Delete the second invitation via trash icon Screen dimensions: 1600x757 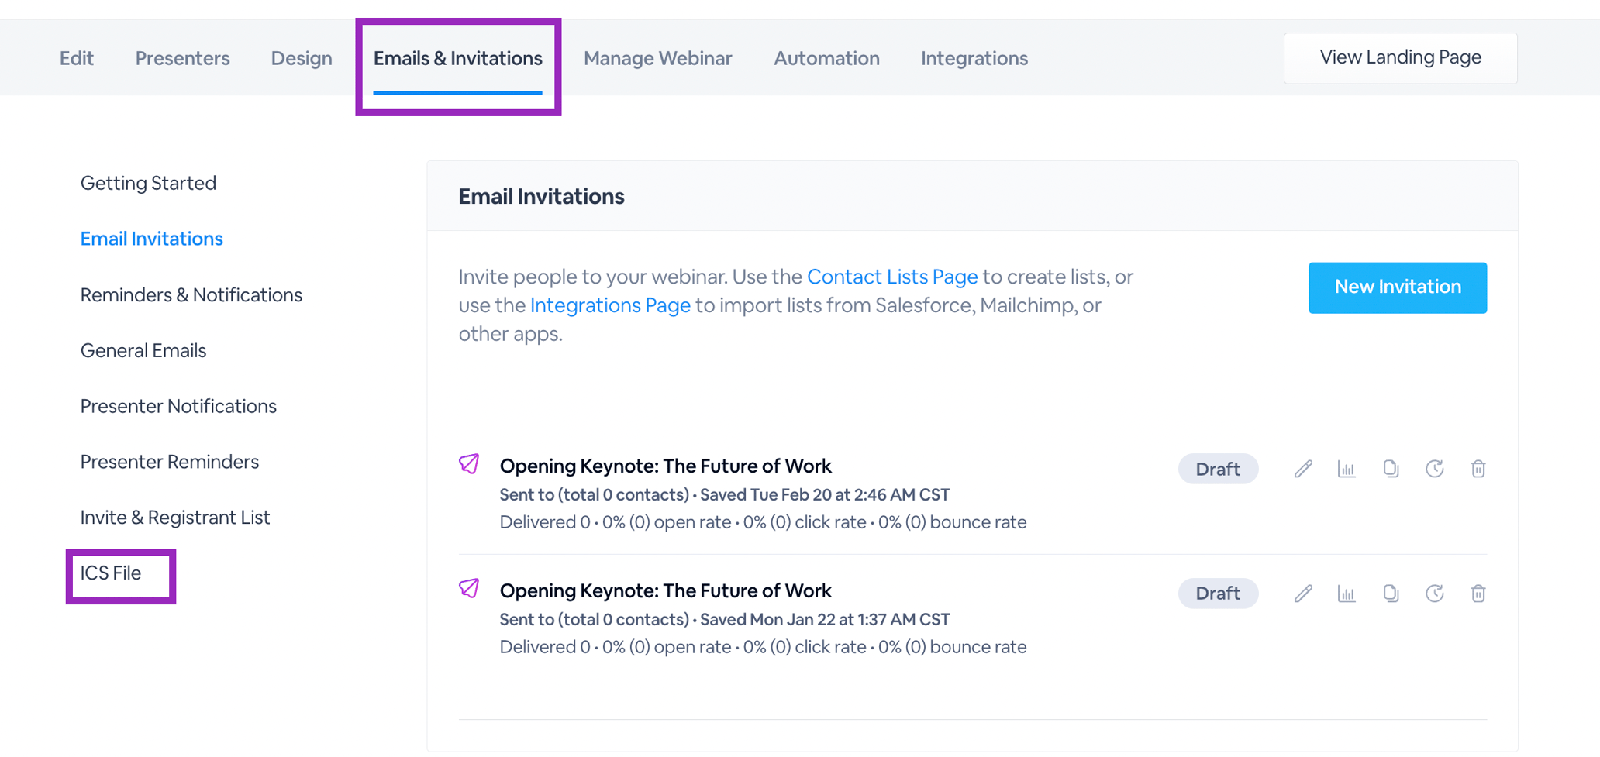point(1478,594)
